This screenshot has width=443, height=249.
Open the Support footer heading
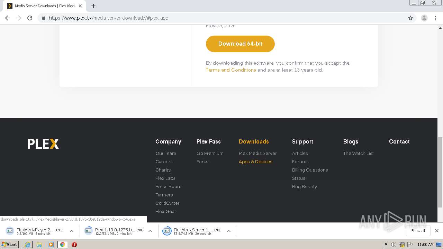click(302, 141)
